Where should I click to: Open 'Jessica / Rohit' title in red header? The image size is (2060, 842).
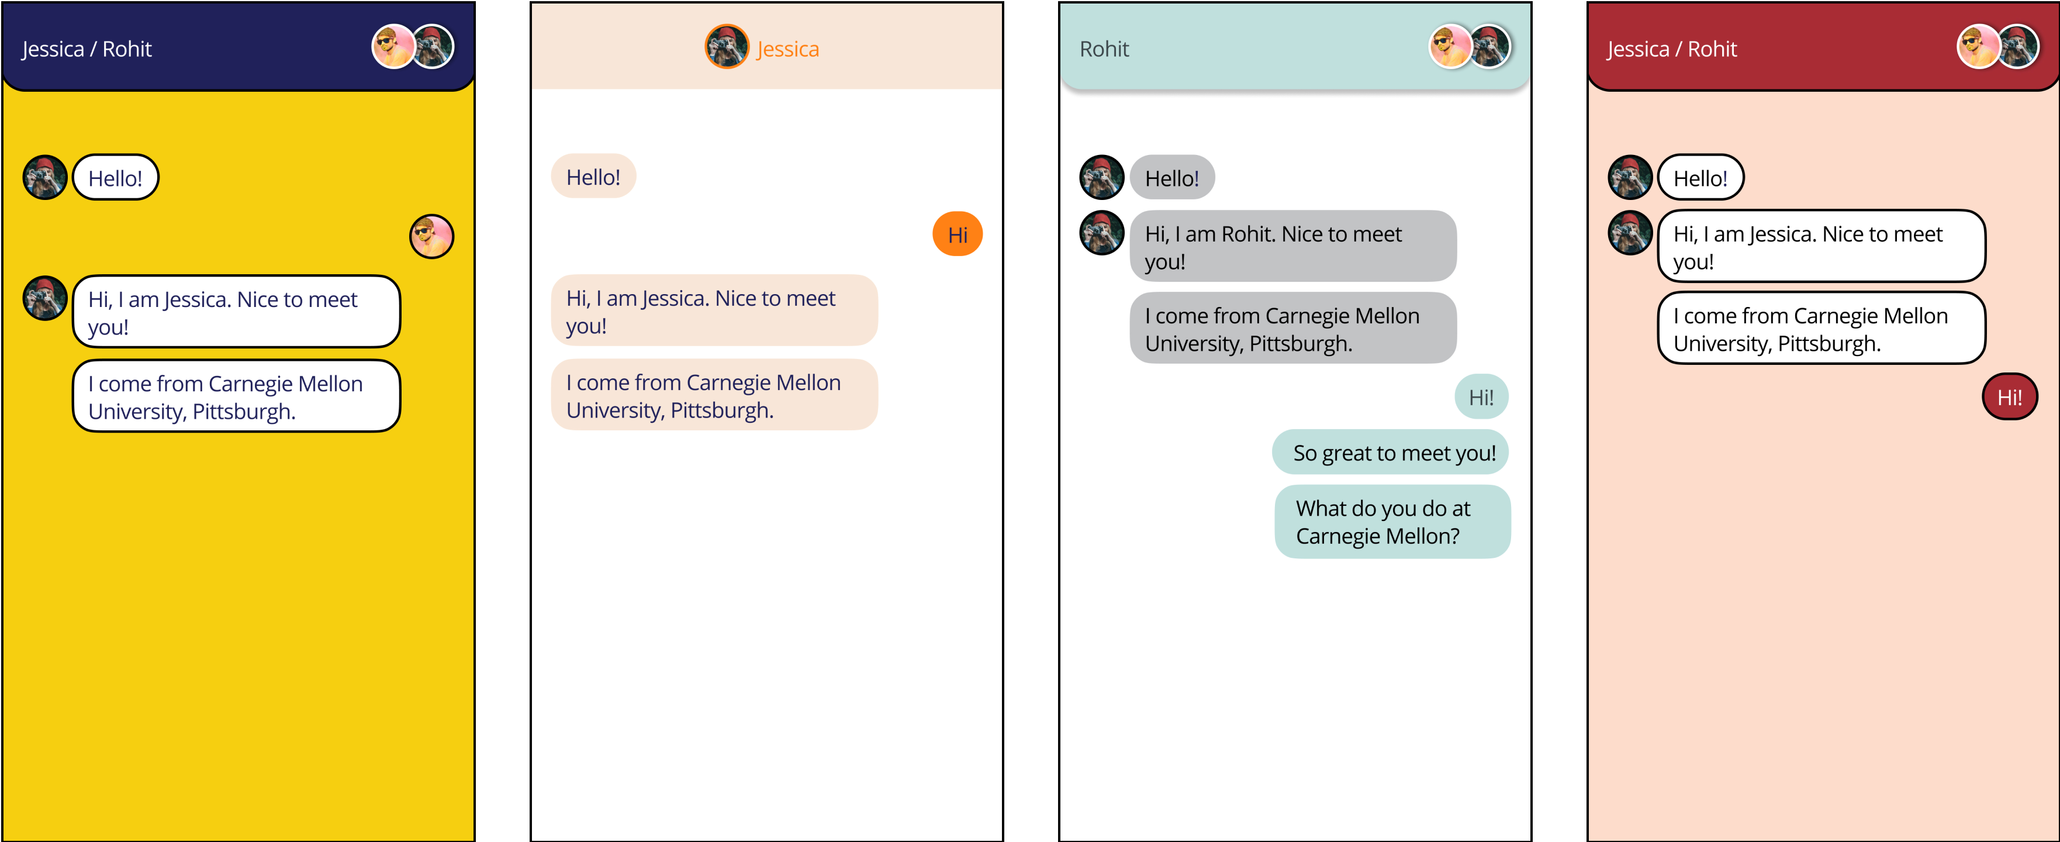pyautogui.click(x=1672, y=49)
